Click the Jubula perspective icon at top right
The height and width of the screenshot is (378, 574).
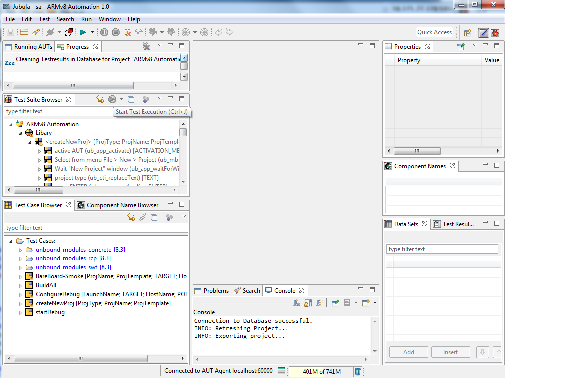click(x=484, y=32)
